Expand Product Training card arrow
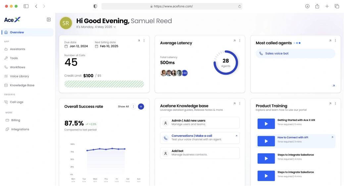This screenshot has height=186, width=344. click(x=330, y=104)
